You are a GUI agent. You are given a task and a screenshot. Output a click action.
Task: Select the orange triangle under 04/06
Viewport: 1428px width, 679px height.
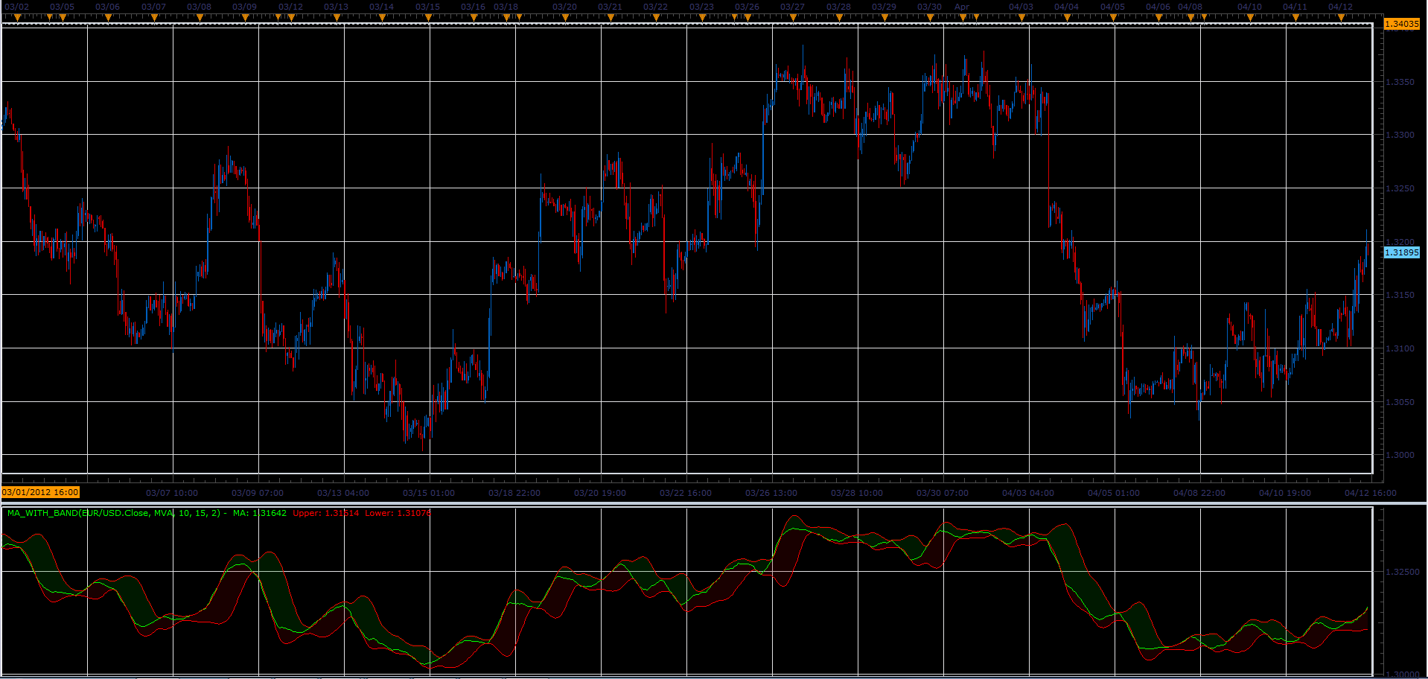point(1158,18)
